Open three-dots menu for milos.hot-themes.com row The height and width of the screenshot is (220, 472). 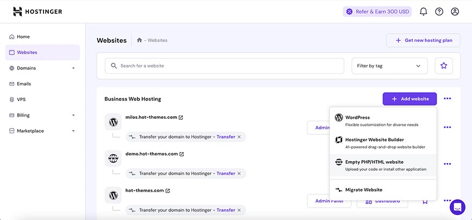[447, 127]
